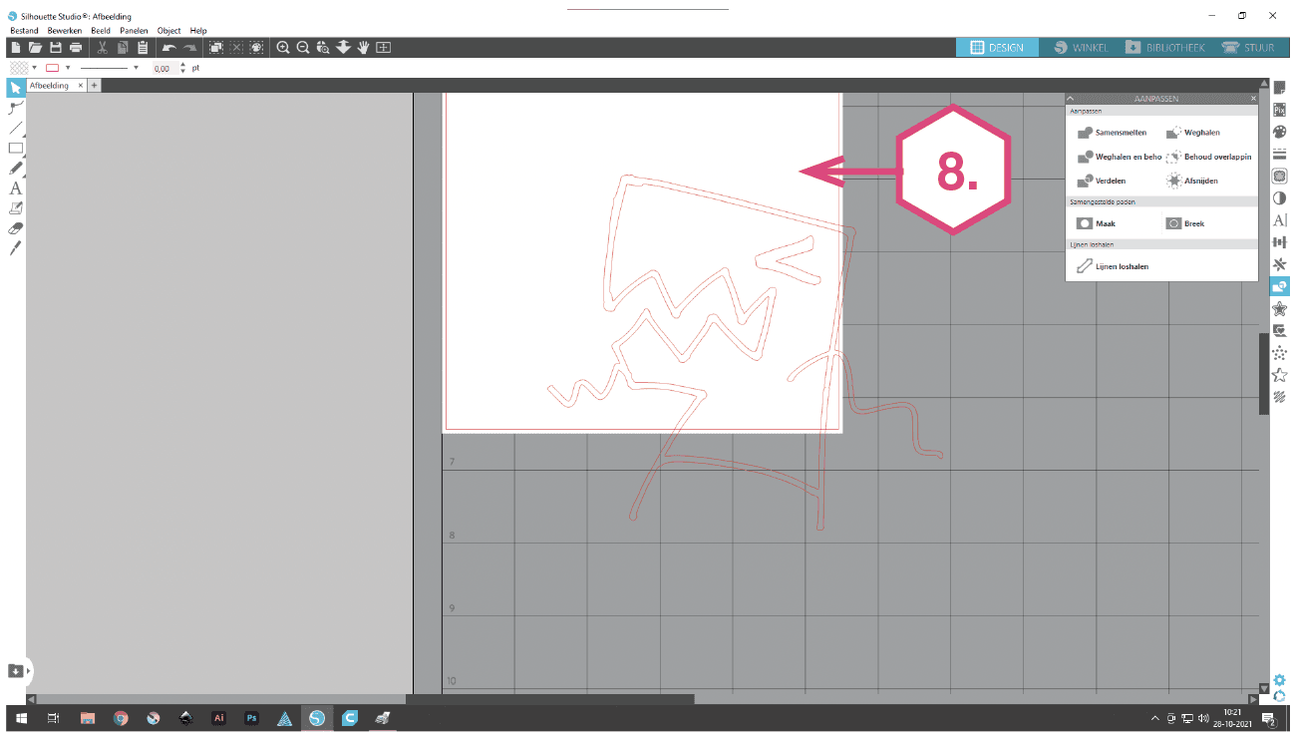Open Photoshop from the taskbar
The image size is (1292, 734).
(x=251, y=718)
